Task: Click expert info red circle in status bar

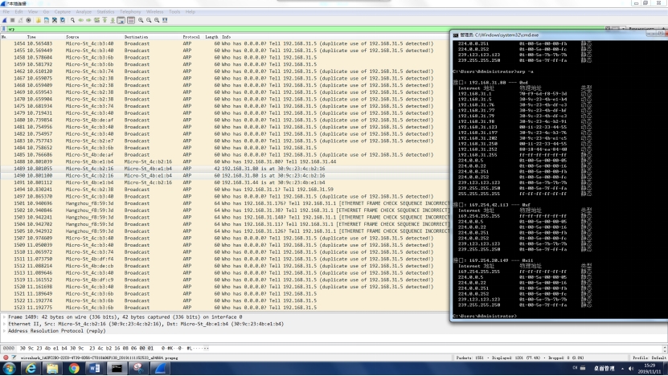Action: 6,358
